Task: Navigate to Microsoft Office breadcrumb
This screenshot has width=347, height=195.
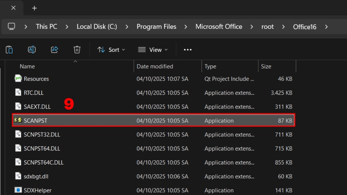Action: [219, 27]
